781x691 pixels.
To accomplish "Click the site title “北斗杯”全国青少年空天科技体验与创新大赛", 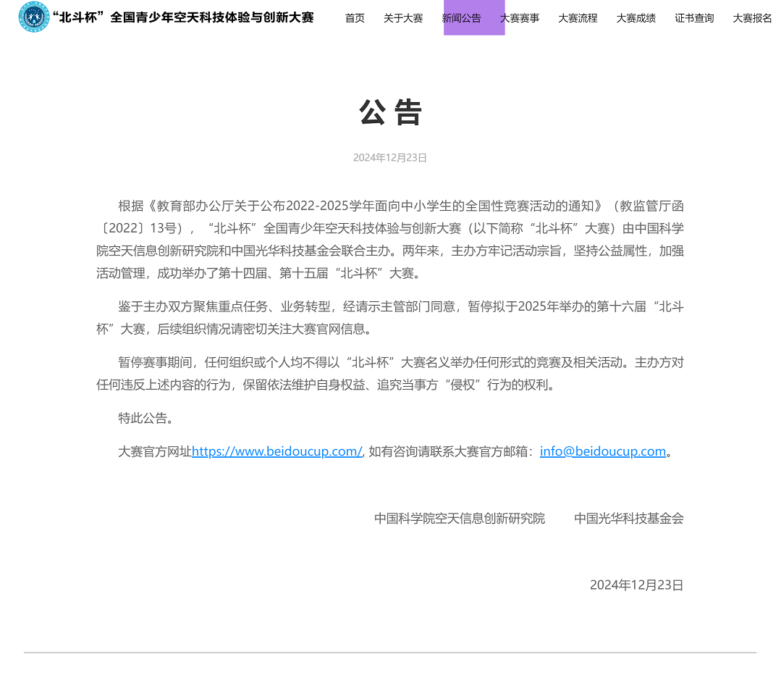I will (183, 17).
